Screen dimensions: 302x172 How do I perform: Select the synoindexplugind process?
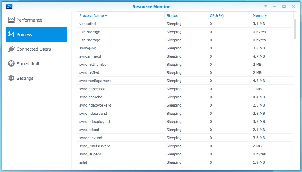tap(185, 121)
